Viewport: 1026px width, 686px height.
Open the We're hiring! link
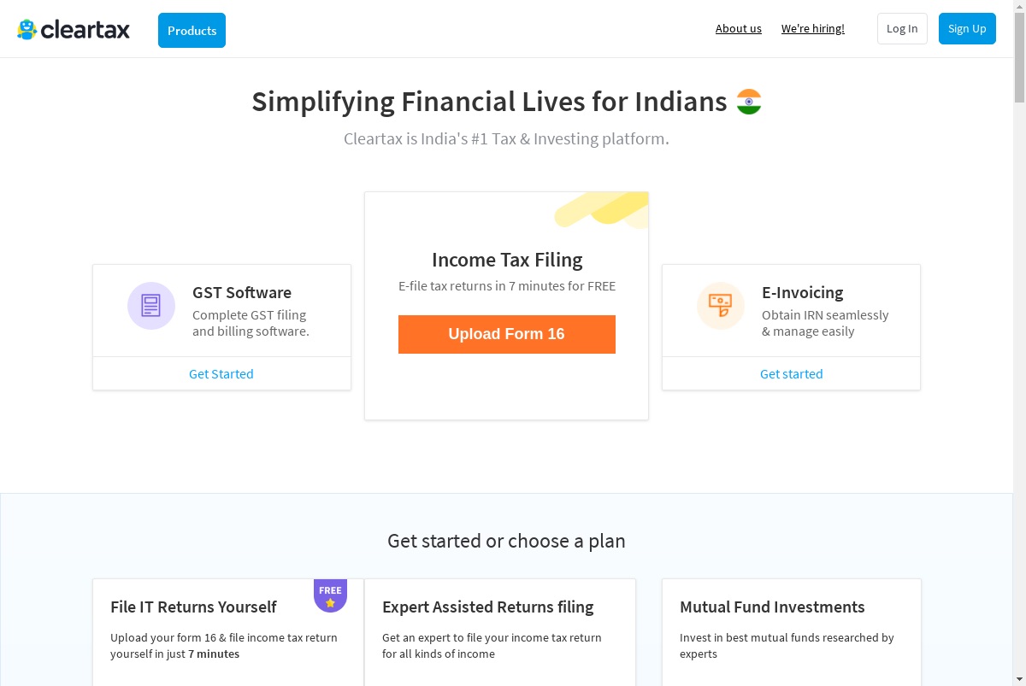click(x=813, y=28)
